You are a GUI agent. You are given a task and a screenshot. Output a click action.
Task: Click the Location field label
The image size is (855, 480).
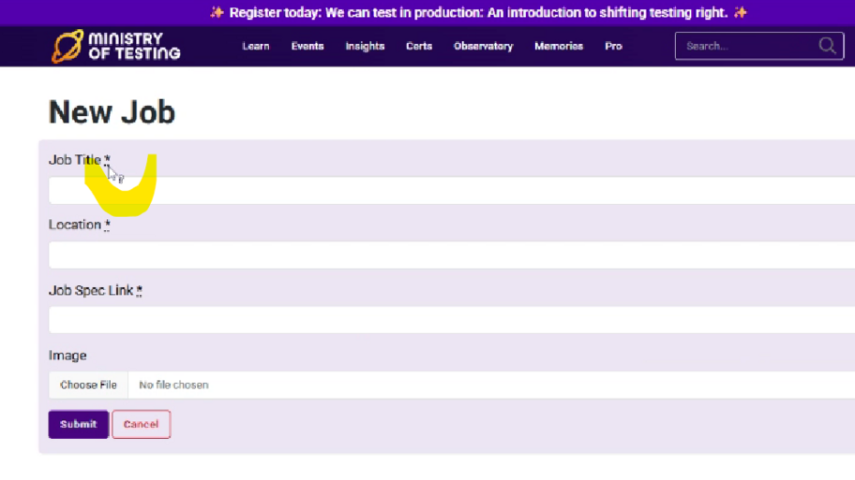pos(75,225)
